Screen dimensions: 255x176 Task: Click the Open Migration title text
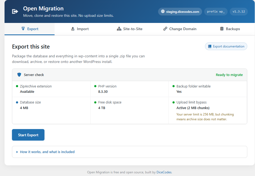click(43, 9)
